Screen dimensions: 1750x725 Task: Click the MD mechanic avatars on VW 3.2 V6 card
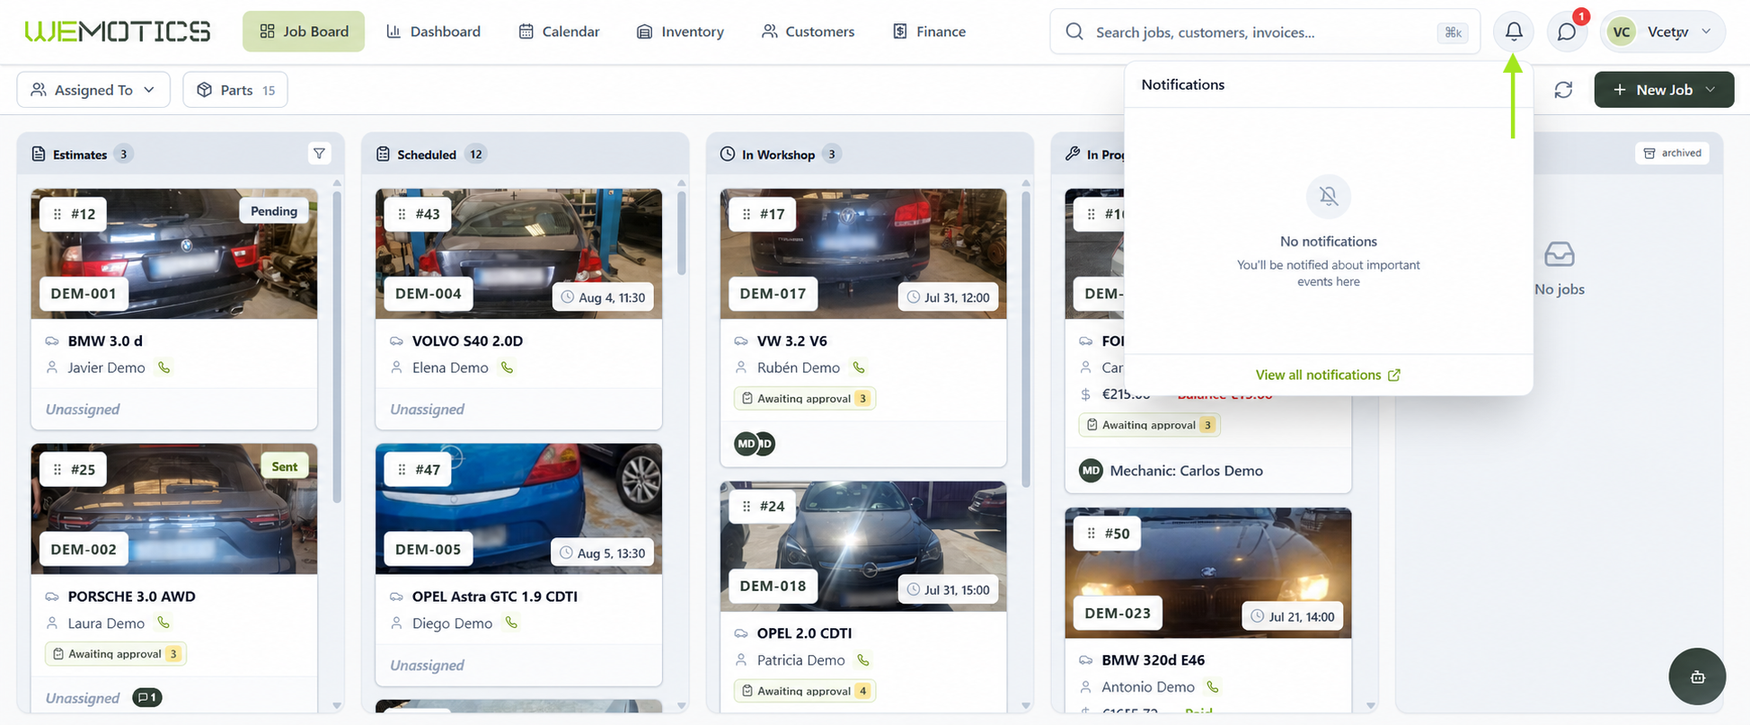coord(755,443)
